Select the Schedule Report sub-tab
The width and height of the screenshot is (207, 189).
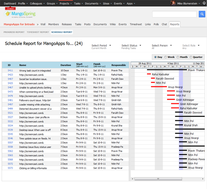(x=62, y=32)
